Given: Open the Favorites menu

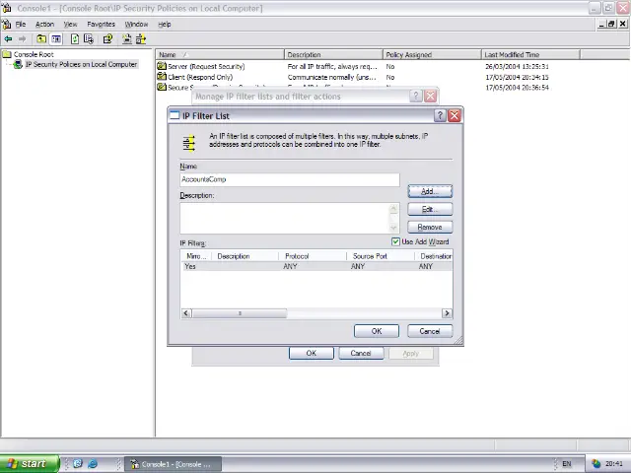Looking at the screenshot, I should point(101,24).
